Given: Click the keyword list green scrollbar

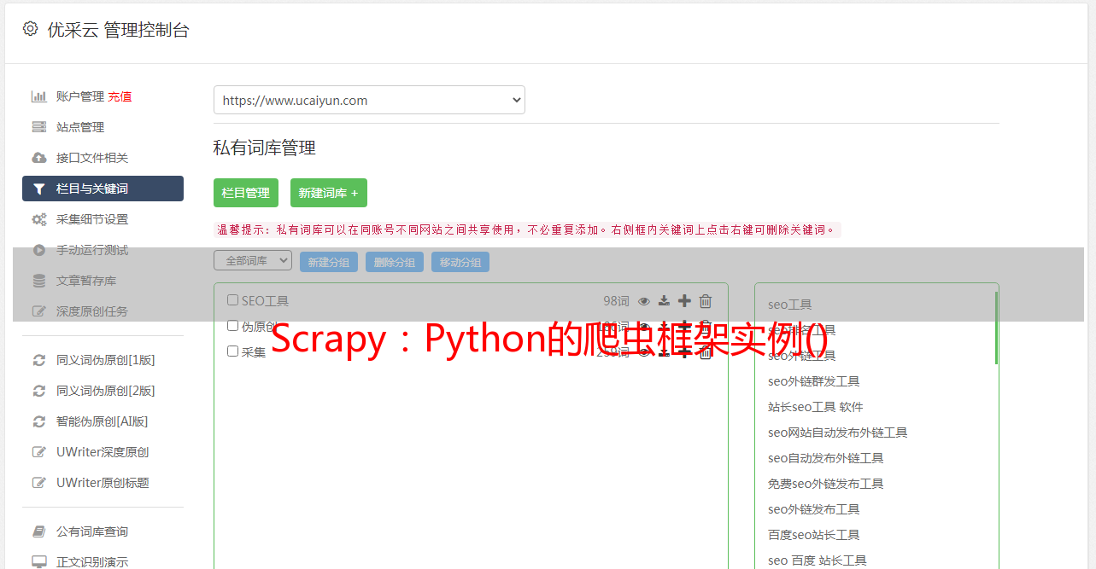Looking at the screenshot, I should coord(996,328).
